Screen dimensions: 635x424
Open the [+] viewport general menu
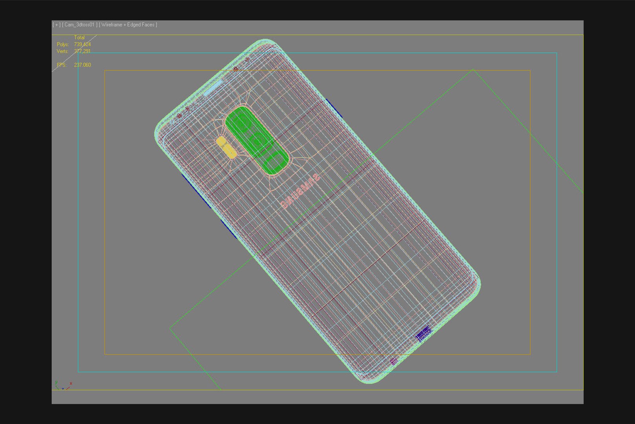pyautogui.click(x=57, y=25)
